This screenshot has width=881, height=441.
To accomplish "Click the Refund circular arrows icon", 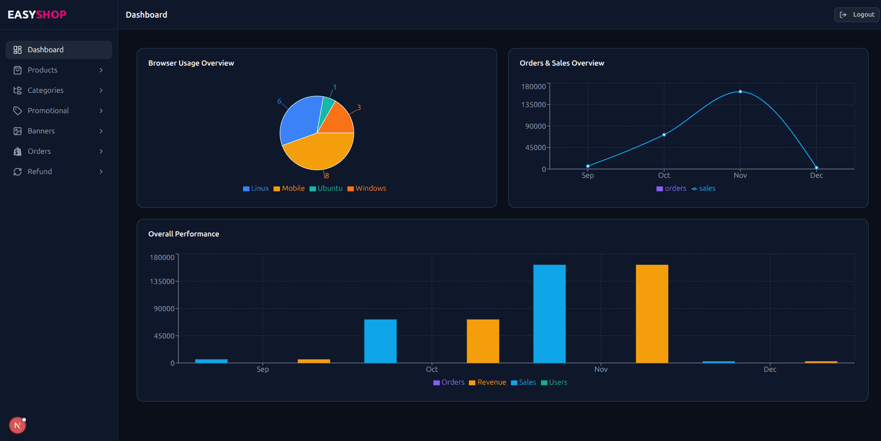I will coord(18,172).
